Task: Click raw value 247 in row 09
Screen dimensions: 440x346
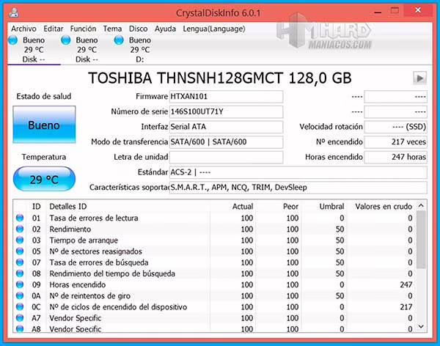Action: pos(406,284)
